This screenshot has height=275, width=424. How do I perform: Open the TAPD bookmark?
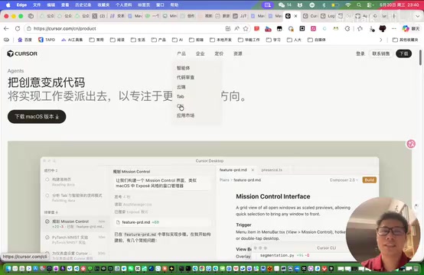pyautogui.click(x=47, y=40)
